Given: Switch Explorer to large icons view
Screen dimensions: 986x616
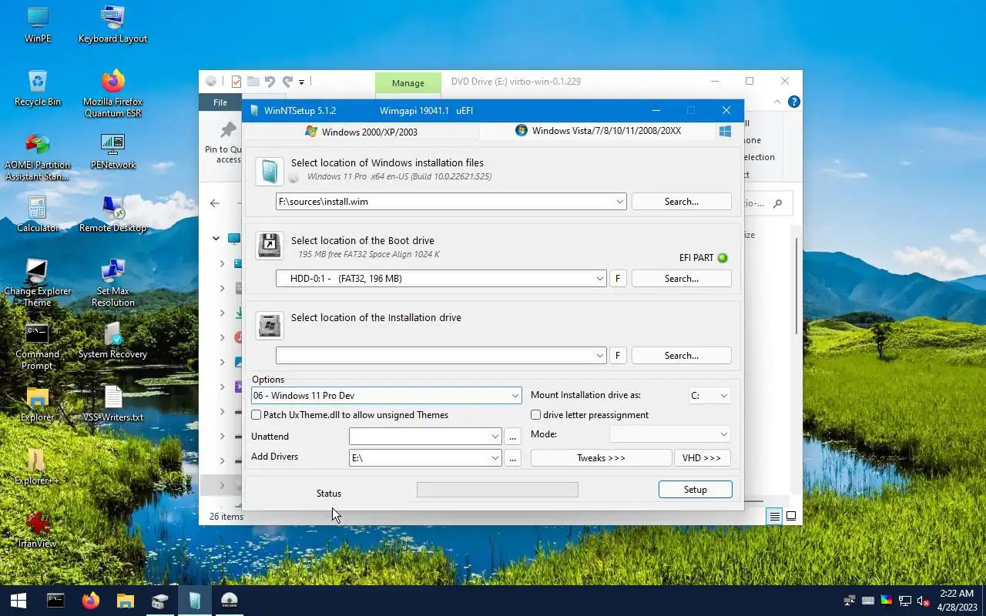Looking at the screenshot, I should point(791,517).
